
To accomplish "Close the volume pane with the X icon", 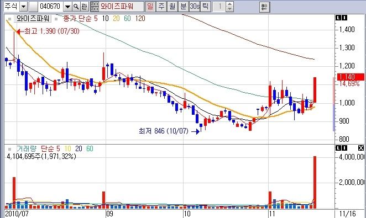I will point(361,148).
